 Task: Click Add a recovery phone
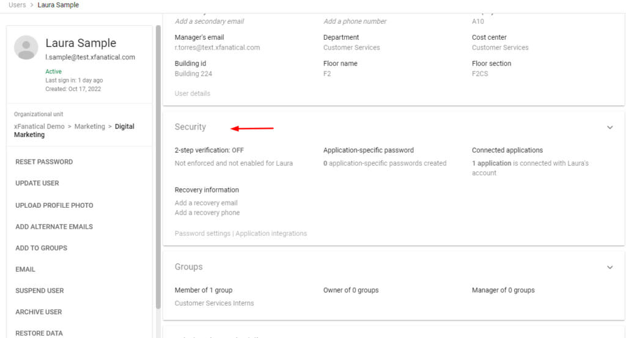point(207,213)
